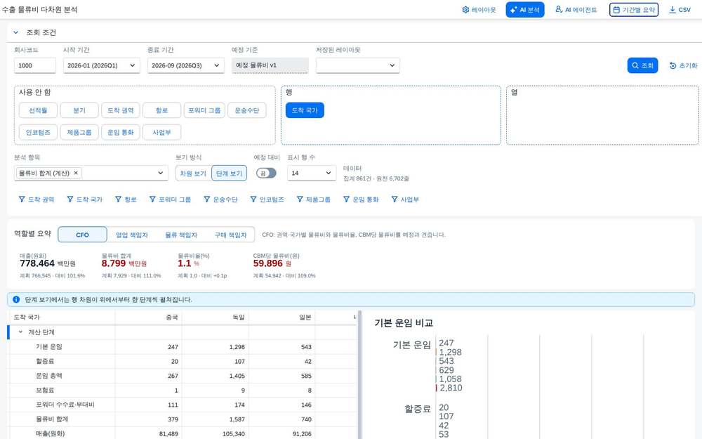Switch to 차원 보기 view mode
This screenshot has height=439, width=702.
click(x=193, y=173)
